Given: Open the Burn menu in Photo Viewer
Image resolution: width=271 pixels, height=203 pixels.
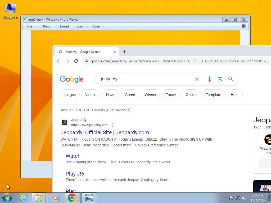Looking at the screenshot, I should click(x=80, y=26).
